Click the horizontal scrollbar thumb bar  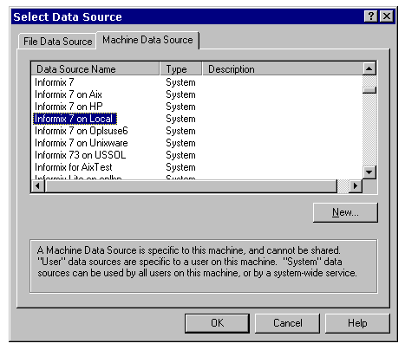[191, 185]
